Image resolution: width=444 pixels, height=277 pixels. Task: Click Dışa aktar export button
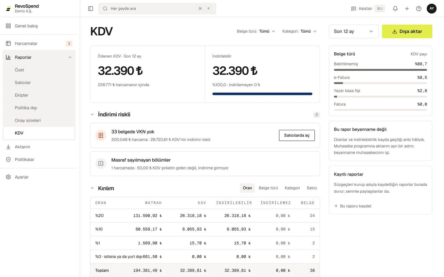tap(407, 31)
